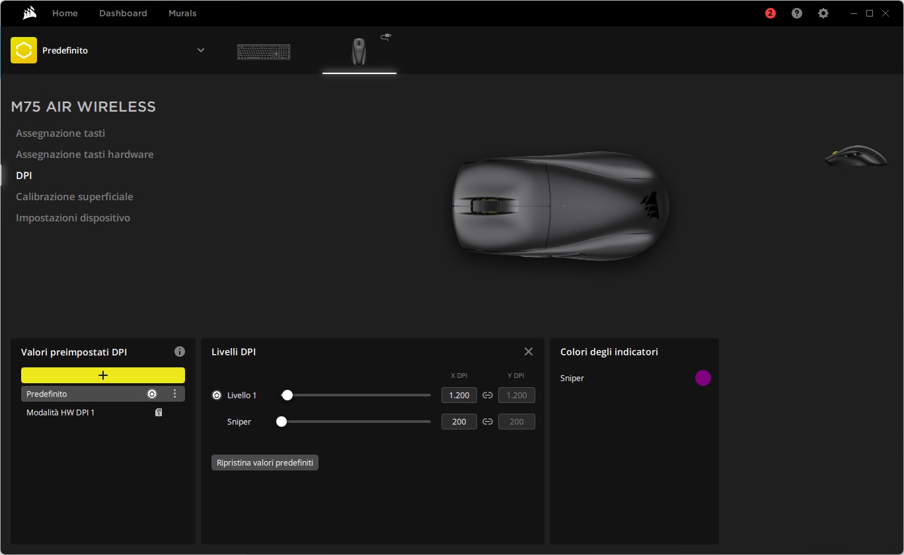Select the mouse device thumbnail

[358, 52]
